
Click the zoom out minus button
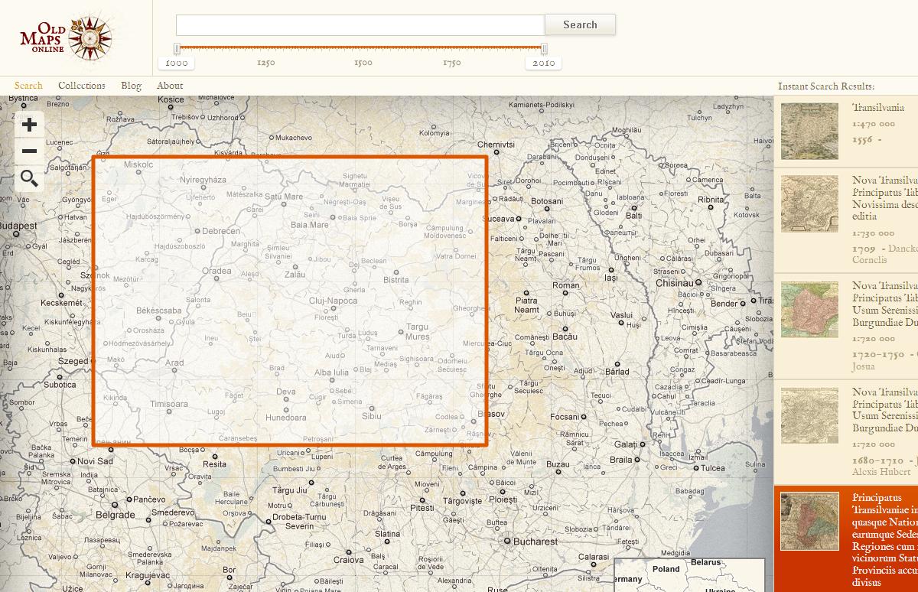(29, 151)
